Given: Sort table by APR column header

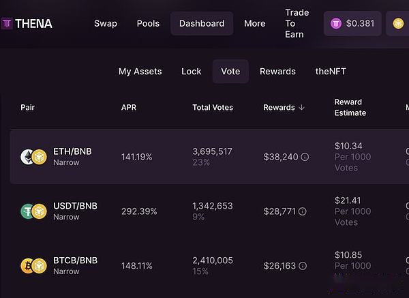Looking at the screenshot, I should [x=129, y=107].
